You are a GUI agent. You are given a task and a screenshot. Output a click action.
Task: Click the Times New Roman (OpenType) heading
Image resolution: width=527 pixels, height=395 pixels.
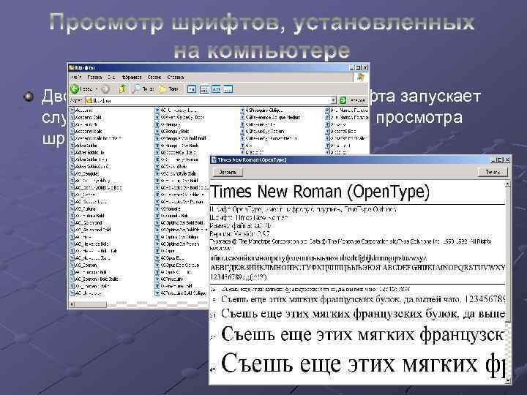tap(320, 192)
